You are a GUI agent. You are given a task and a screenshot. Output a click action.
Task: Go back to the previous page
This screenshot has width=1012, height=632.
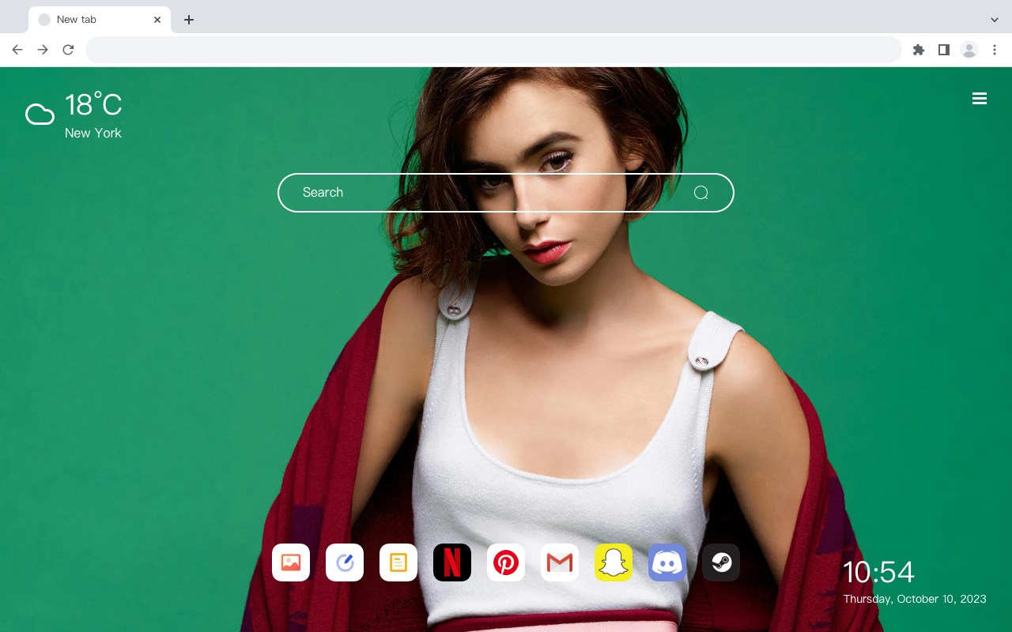[x=17, y=50]
